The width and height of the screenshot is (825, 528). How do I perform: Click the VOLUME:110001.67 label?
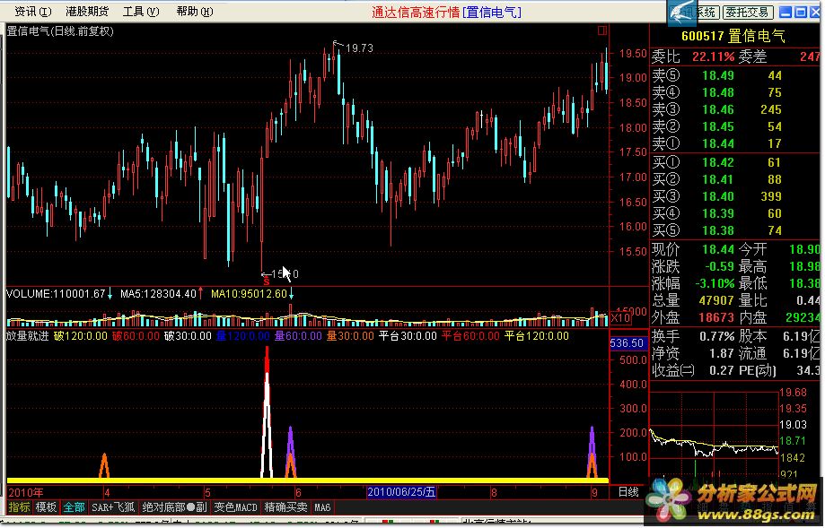56,294
